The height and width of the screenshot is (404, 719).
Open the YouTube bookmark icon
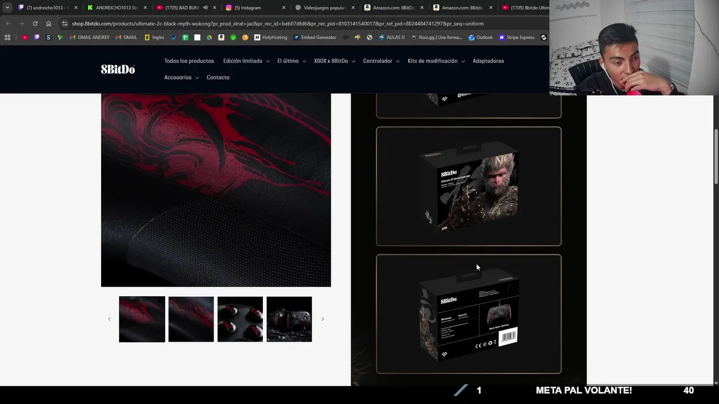pos(25,38)
